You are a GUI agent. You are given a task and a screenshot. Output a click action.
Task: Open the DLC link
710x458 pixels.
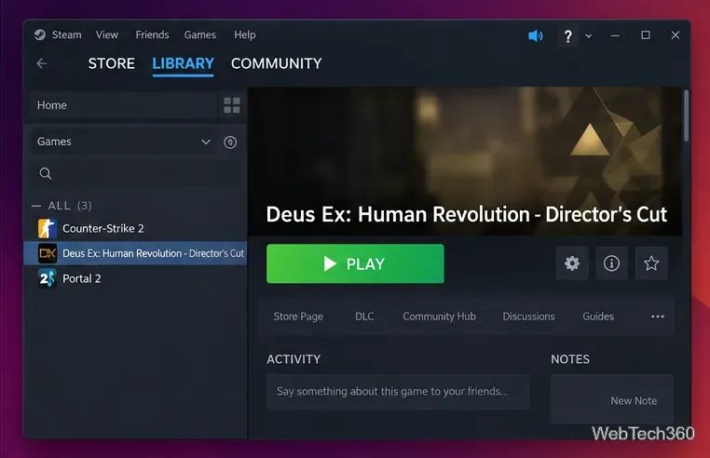[x=364, y=317]
